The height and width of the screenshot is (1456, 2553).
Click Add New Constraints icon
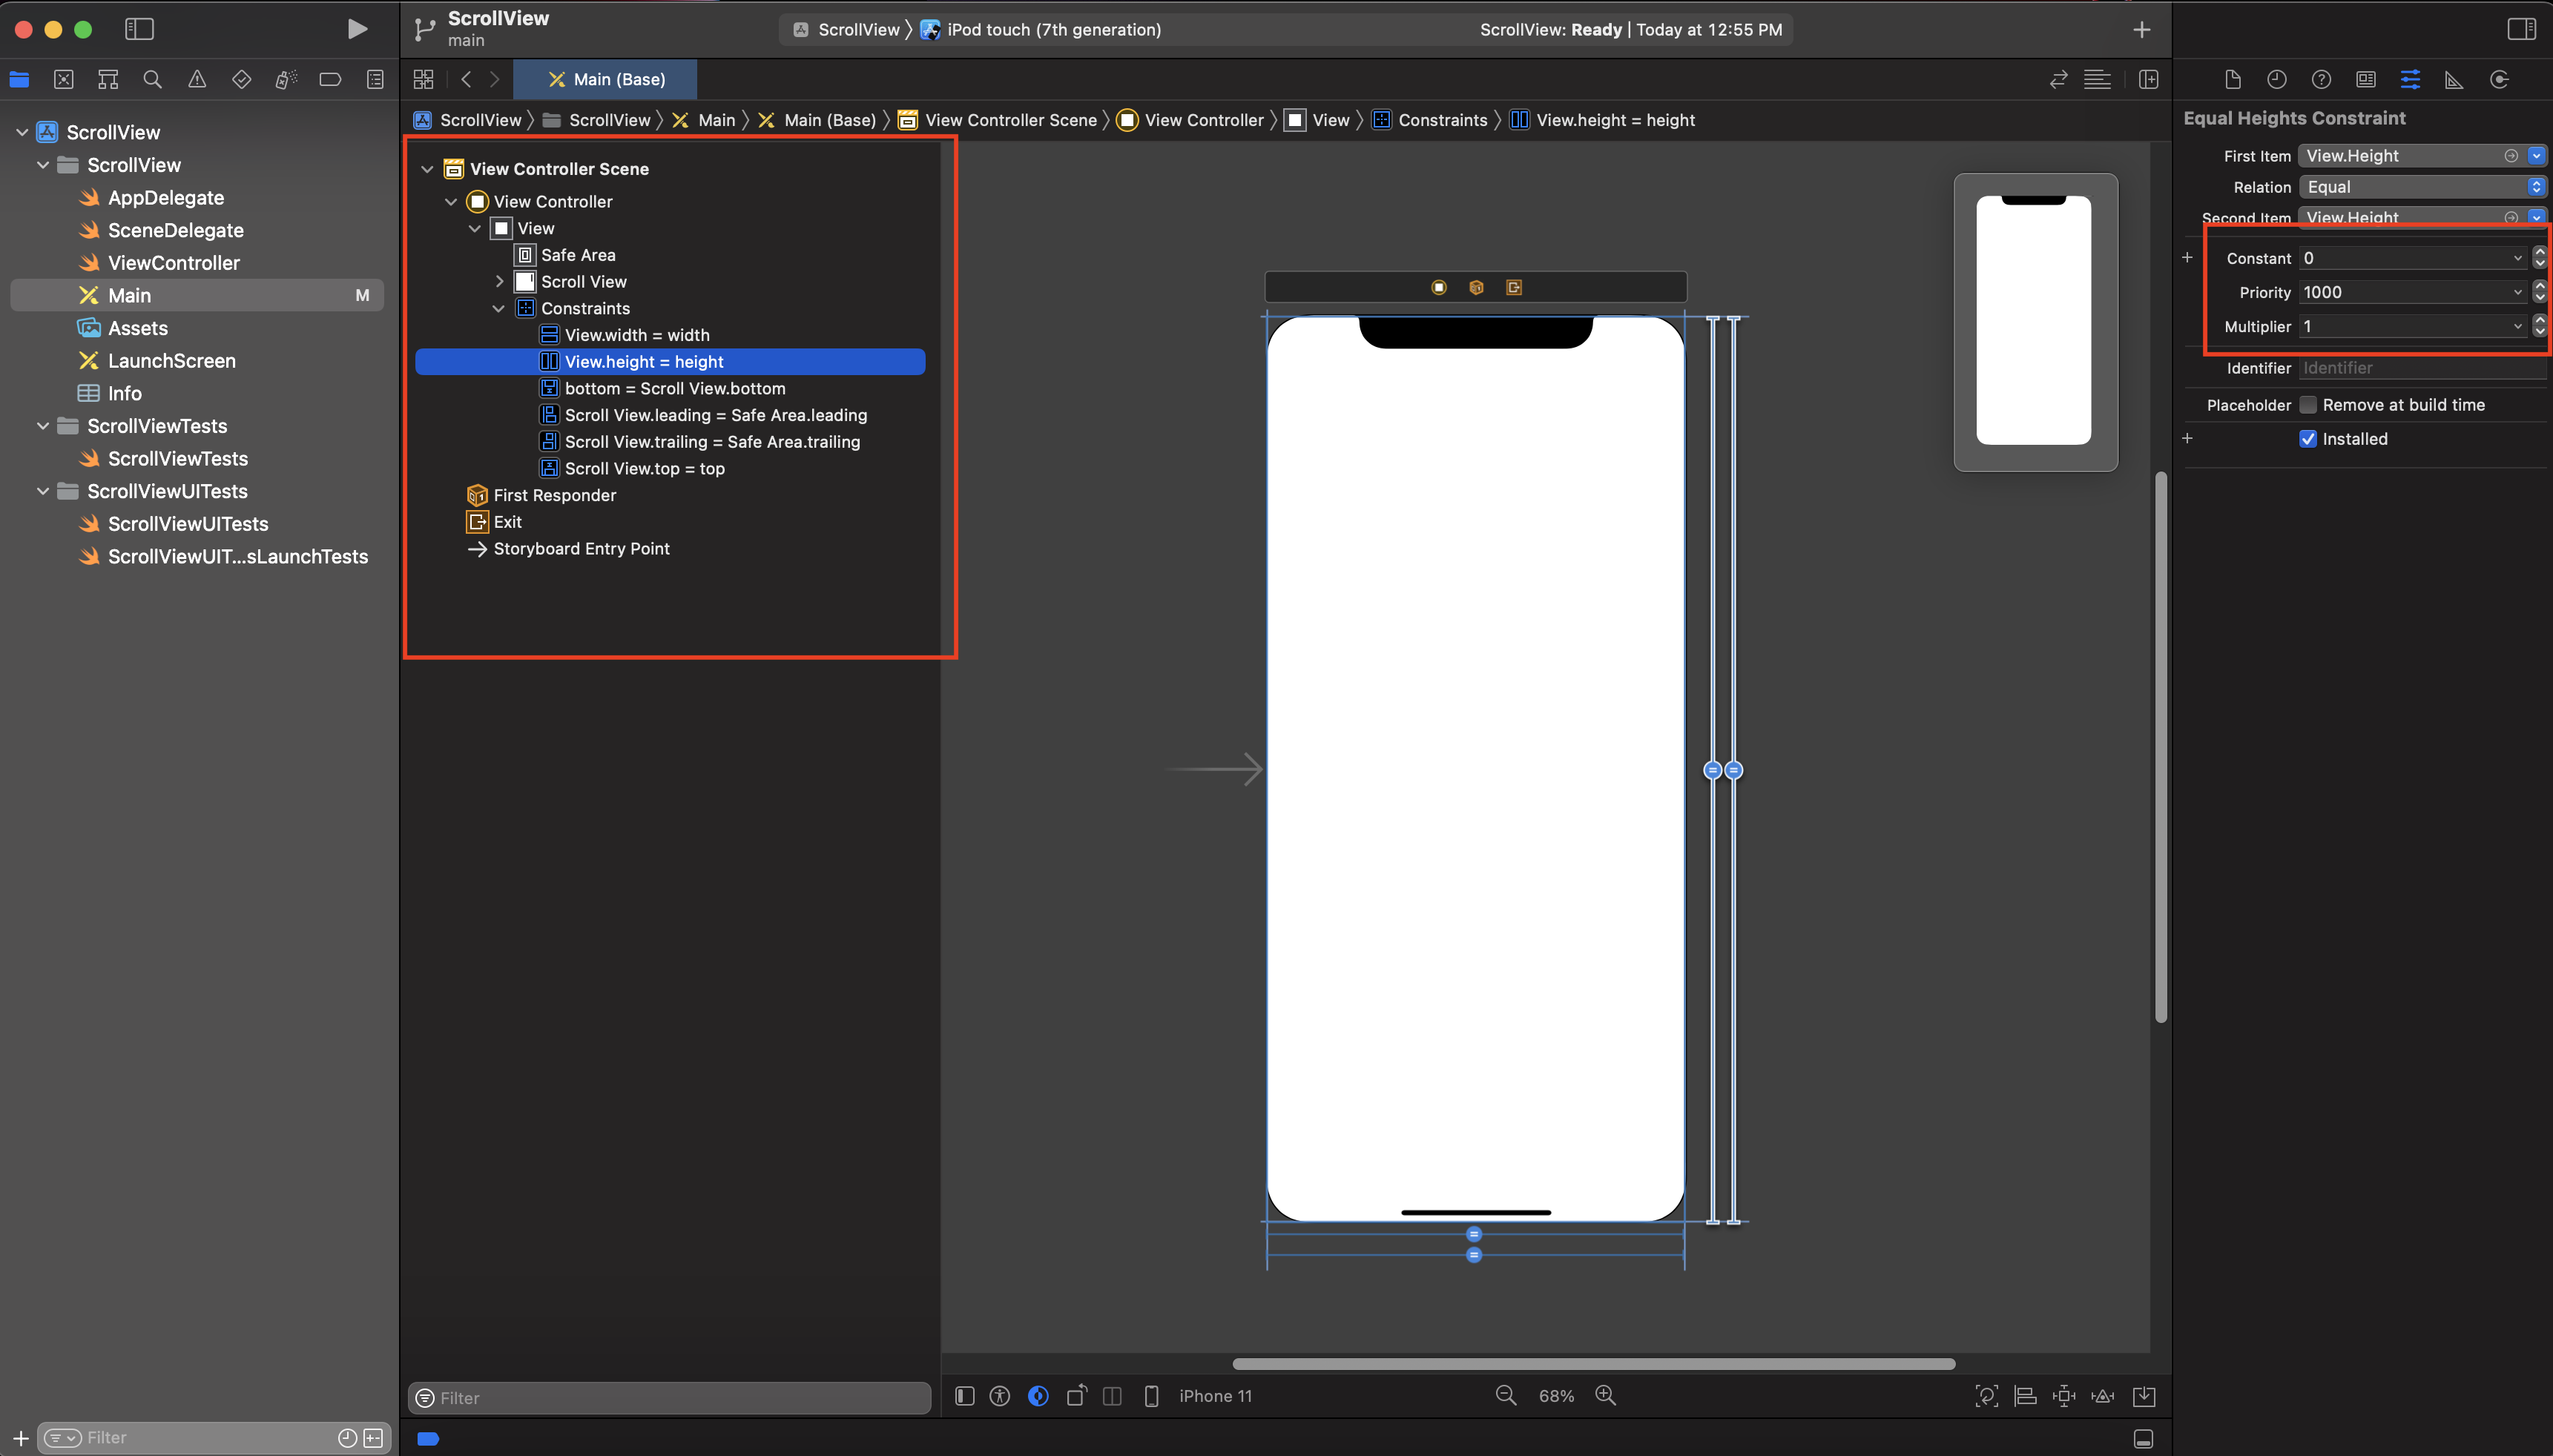pos(2063,1396)
